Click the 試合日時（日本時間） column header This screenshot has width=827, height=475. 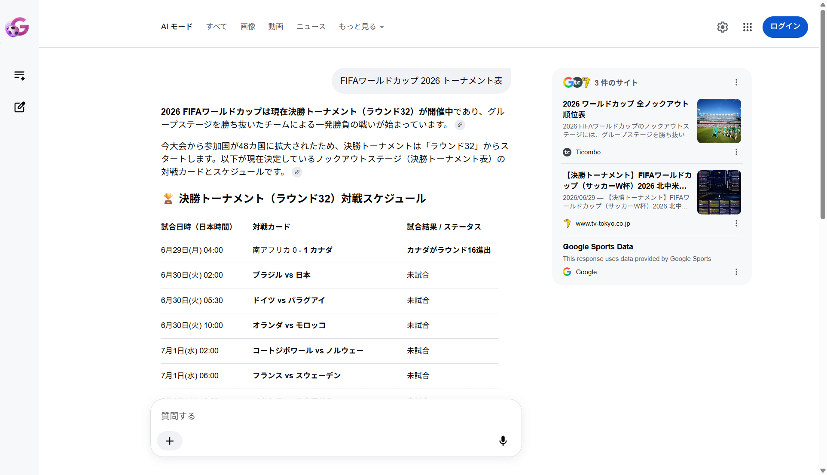[x=197, y=227]
